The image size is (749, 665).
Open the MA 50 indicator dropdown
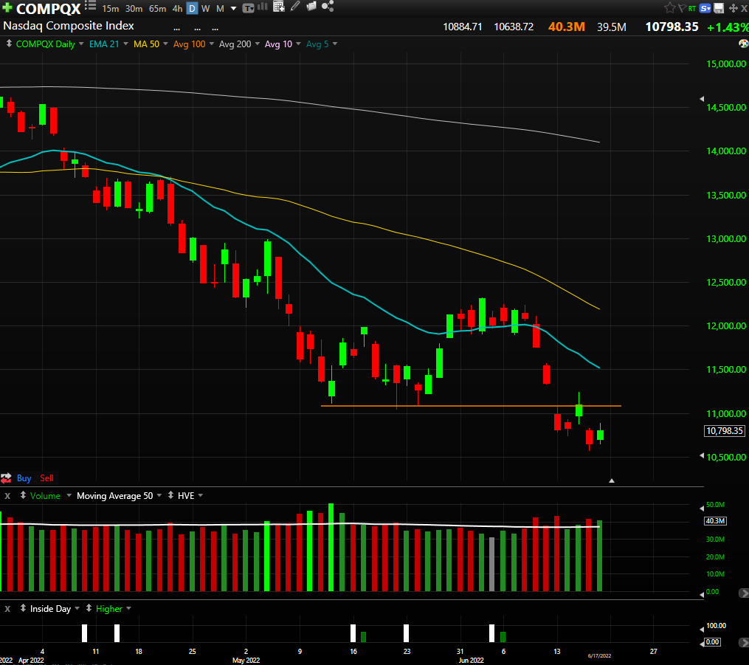[x=165, y=44]
